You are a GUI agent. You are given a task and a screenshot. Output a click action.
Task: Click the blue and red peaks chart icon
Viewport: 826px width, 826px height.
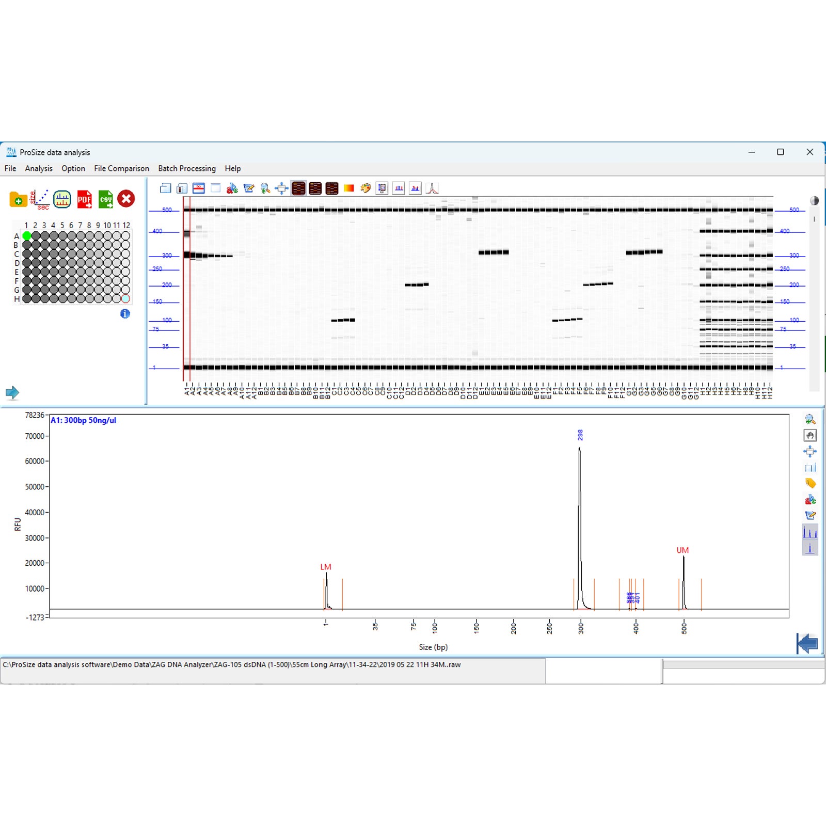click(415, 188)
